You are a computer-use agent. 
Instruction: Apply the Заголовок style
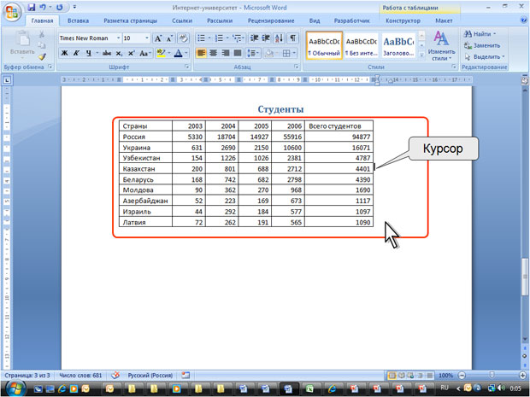[398, 45]
